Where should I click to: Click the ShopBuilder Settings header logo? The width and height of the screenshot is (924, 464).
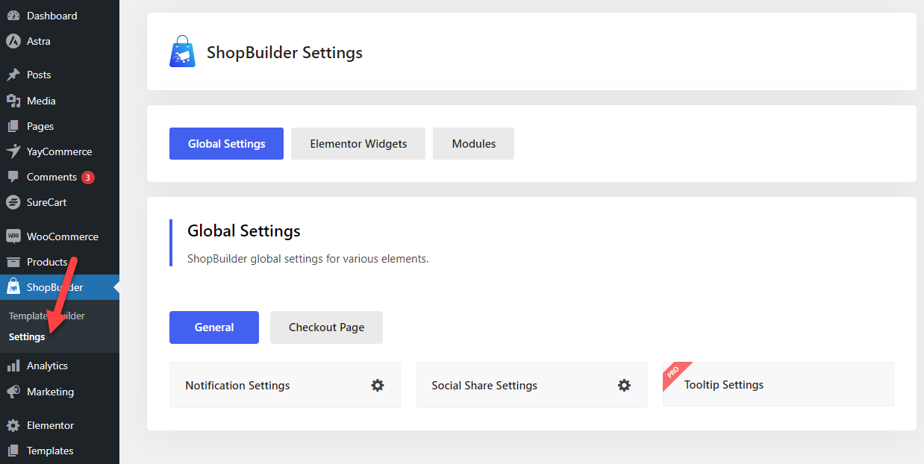pyautogui.click(x=183, y=52)
